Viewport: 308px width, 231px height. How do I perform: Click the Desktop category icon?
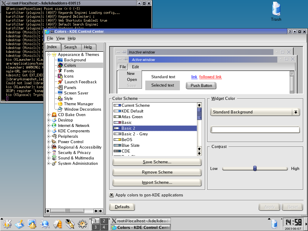click(54, 120)
